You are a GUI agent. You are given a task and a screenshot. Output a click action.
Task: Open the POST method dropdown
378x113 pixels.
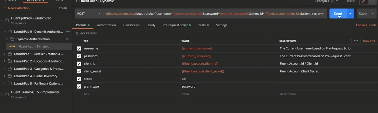(89, 14)
